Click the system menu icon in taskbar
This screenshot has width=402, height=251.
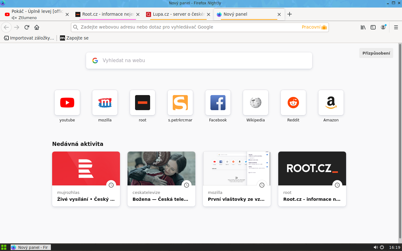click(x=4, y=247)
